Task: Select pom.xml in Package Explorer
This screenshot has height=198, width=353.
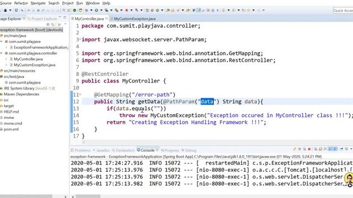Action: (x=11, y=129)
